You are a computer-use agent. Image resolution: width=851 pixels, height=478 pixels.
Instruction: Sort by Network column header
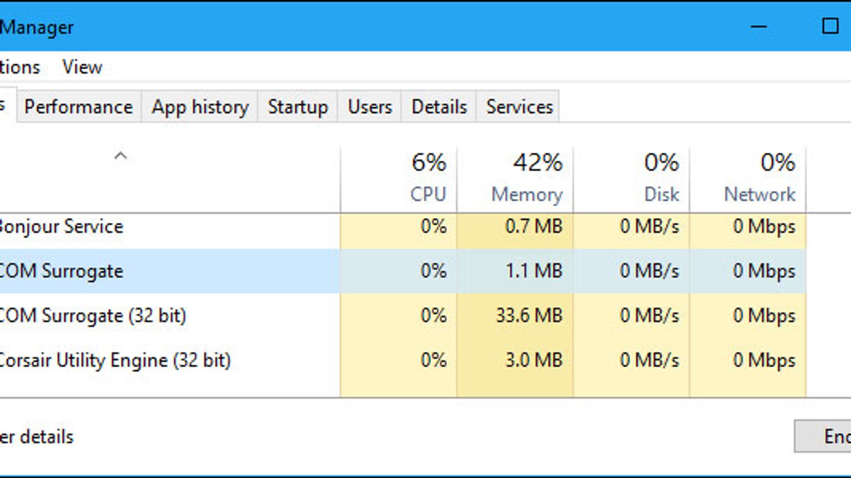pyautogui.click(x=748, y=179)
